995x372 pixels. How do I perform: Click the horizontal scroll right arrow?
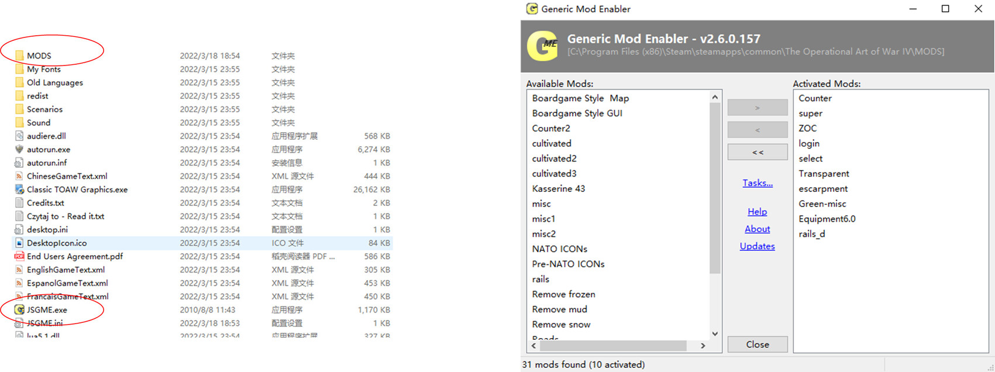point(703,346)
